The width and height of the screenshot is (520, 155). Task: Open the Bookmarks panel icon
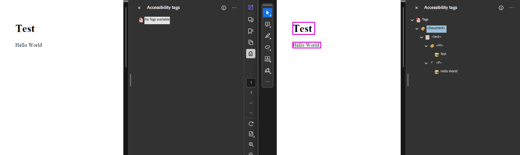tap(251, 31)
